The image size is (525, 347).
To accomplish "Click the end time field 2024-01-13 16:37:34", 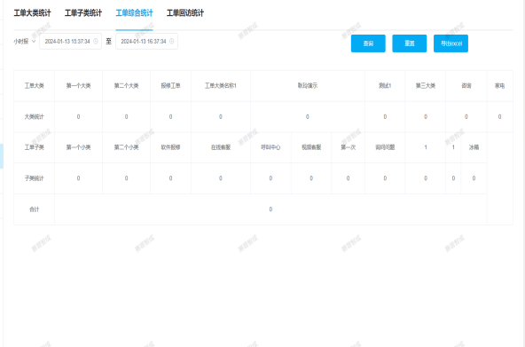I will point(146,41).
